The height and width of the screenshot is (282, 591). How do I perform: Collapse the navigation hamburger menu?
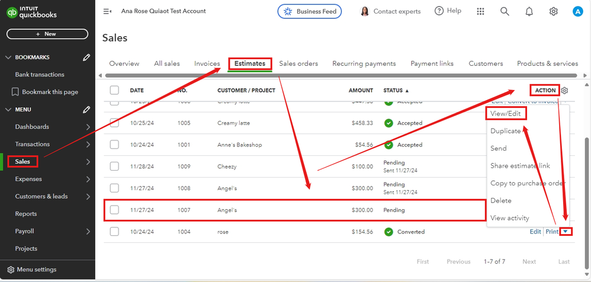point(107,11)
